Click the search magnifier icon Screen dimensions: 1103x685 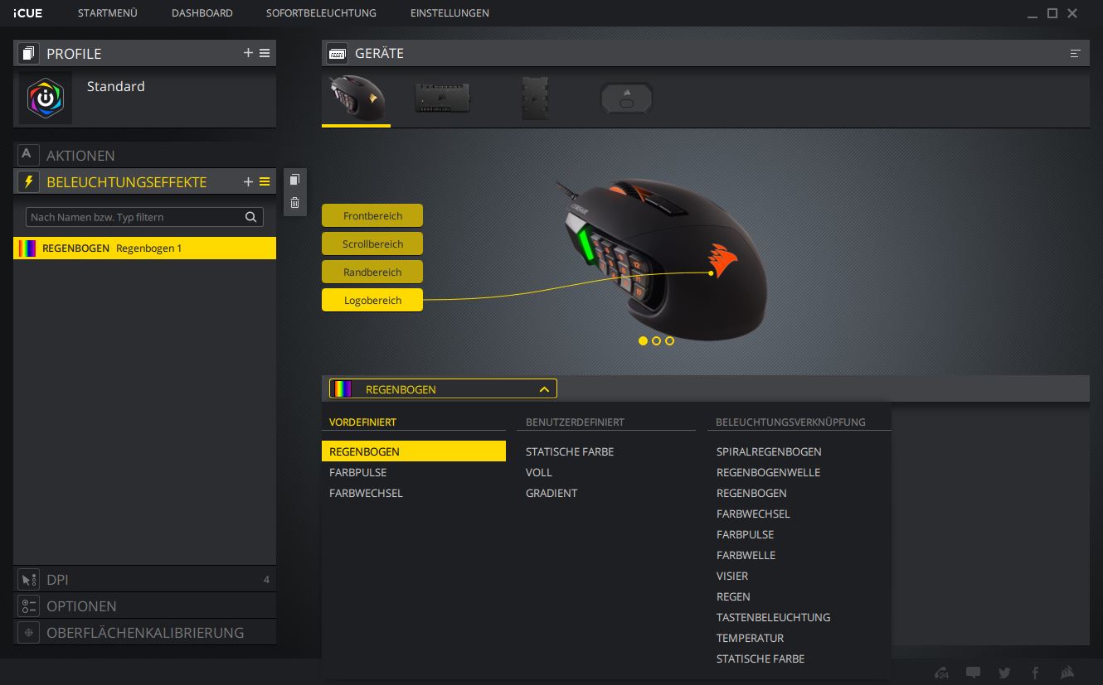250,217
